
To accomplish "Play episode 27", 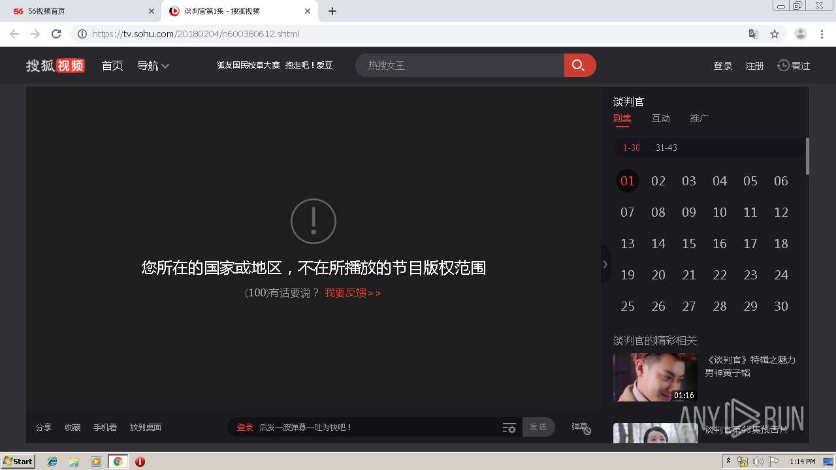I will click(689, 306).
